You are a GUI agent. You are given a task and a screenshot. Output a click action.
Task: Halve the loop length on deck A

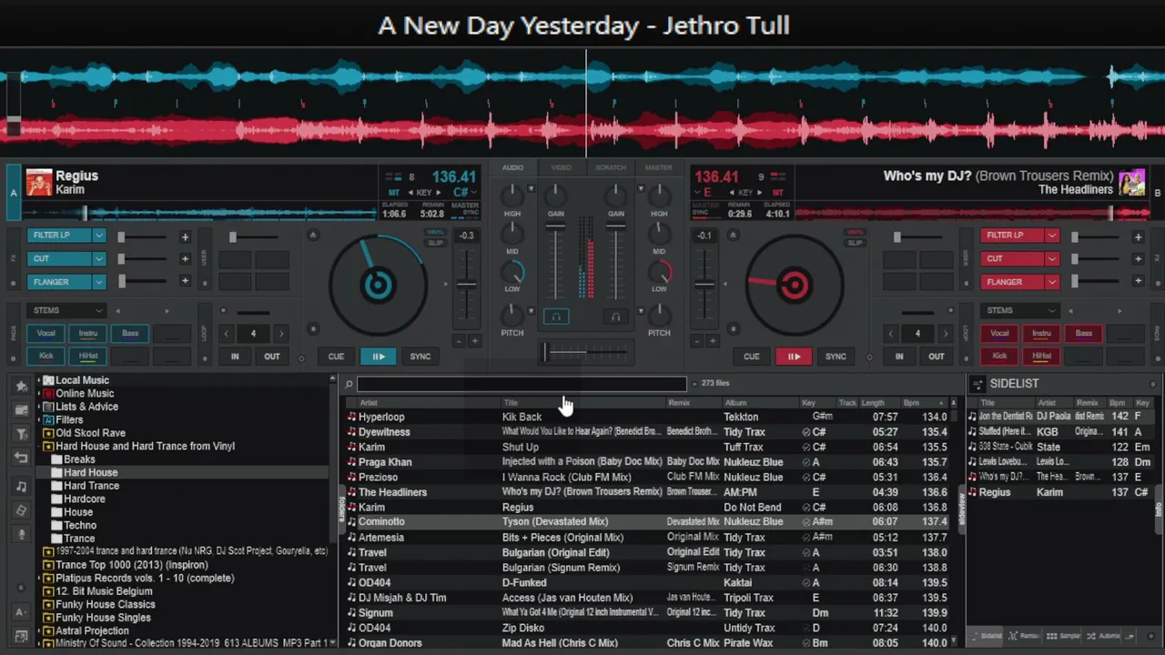click(x=227, y=334)
